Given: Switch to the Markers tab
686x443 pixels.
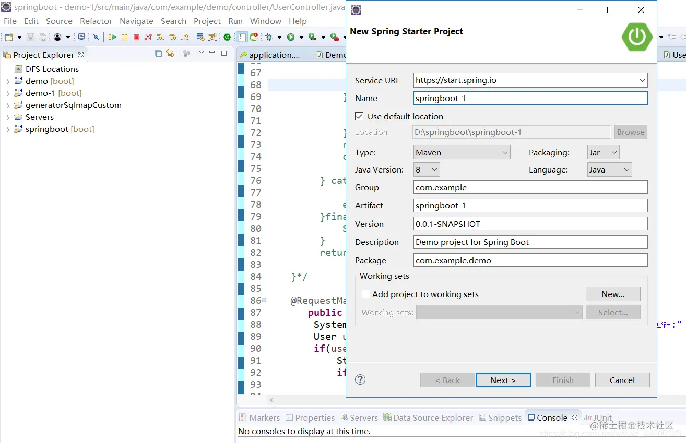Looking at the screenshot, I should [259, 417].
